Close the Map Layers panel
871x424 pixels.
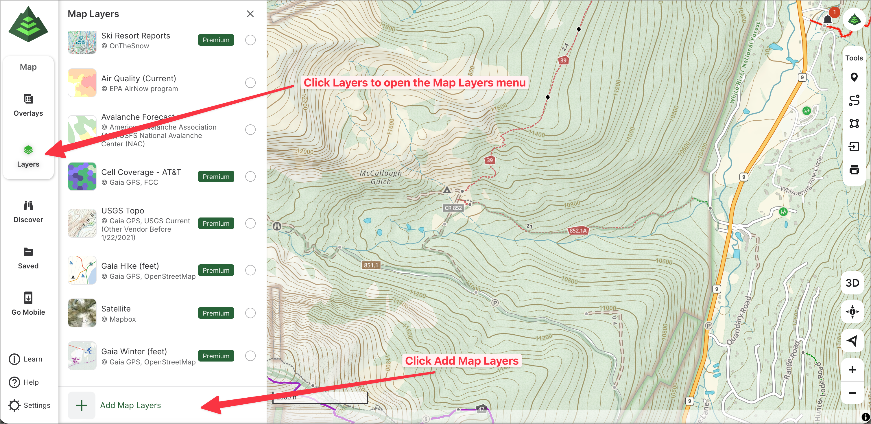[250, 14]
